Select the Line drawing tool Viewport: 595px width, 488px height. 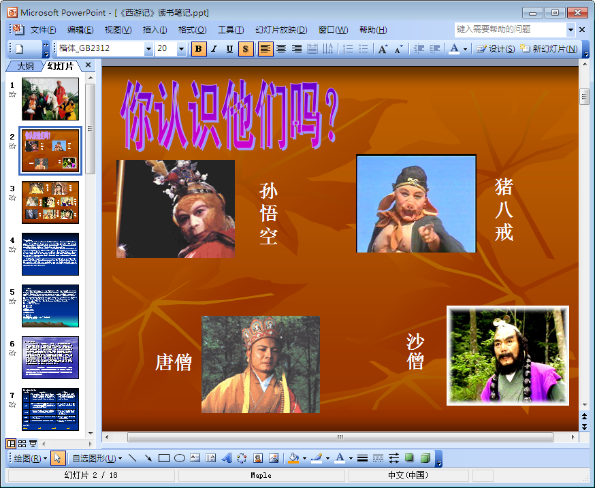pyautogui.click(x=133, y=458)
